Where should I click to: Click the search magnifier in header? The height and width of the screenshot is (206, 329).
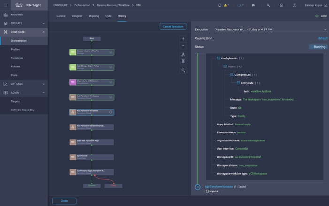pos(268,5)
